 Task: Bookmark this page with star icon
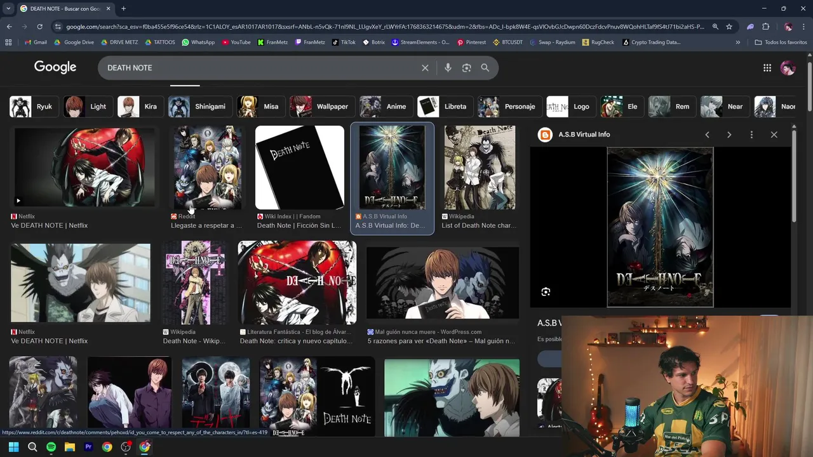pyautogui.click(x=729, y=27)
